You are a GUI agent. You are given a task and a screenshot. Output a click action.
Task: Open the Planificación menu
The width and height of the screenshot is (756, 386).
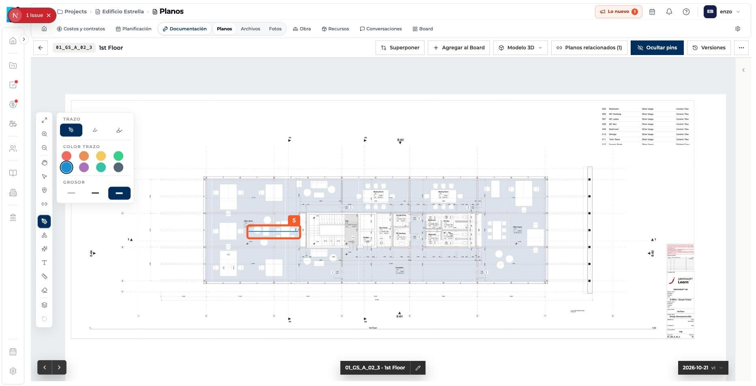(133, 29)
